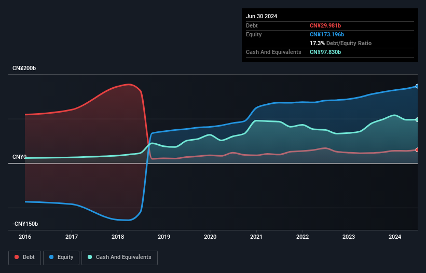The image size is (426, 273).
Task: Click the CN¥200b y-axis label
Action: pyautogui.click(x=24, y=68)
